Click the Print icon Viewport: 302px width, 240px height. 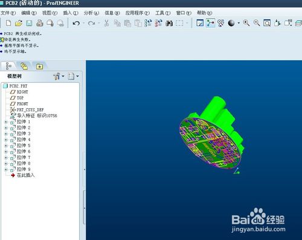40,23
